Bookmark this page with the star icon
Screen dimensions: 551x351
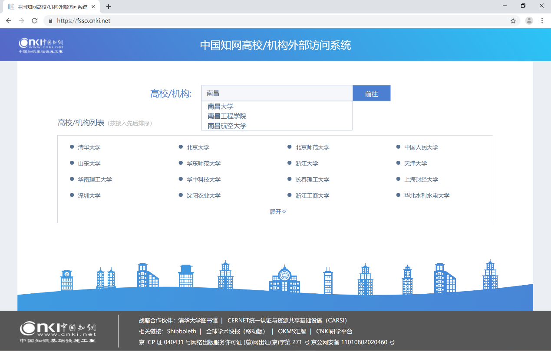tap(513, 20)
